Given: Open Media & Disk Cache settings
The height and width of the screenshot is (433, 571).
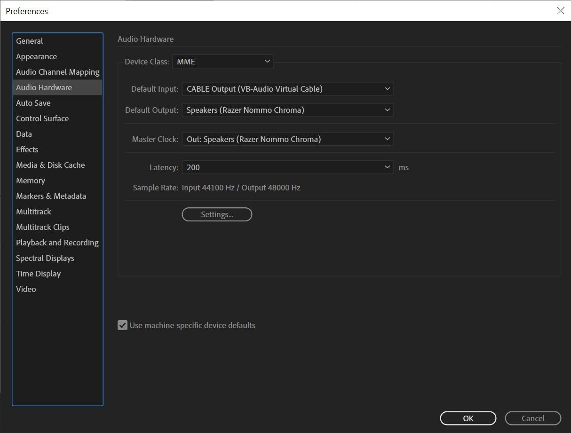Looking at the screenshot, I should (x=57, y=165).
